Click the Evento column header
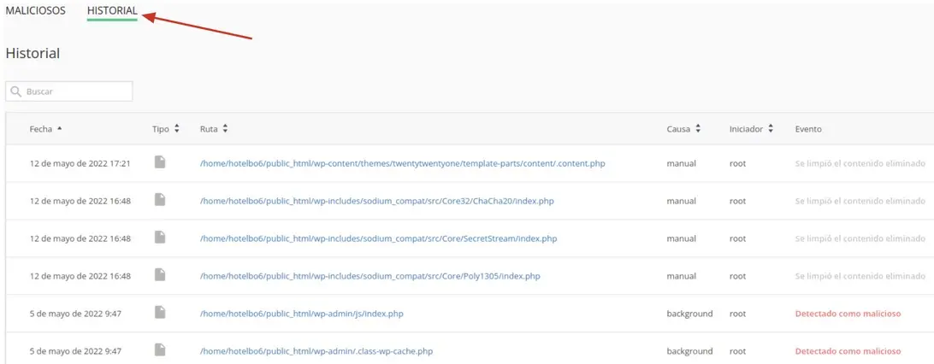Screen dimensions: 934x364 pyautogui.click(x=808, y=128)
